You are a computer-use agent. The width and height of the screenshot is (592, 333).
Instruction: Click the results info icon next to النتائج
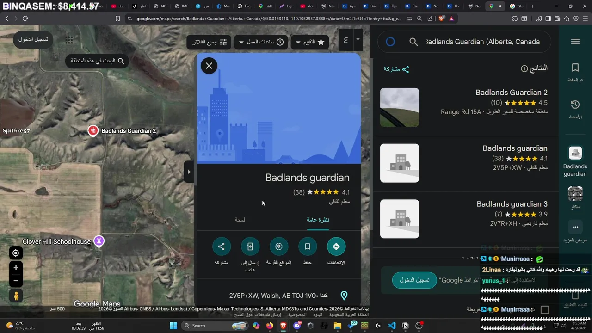point(524,69)
